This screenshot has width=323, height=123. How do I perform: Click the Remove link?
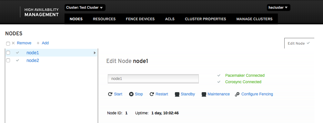(x=24, y=43)
